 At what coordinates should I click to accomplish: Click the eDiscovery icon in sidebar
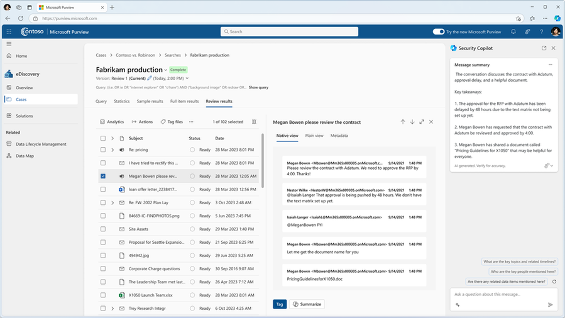coord(9,74)
